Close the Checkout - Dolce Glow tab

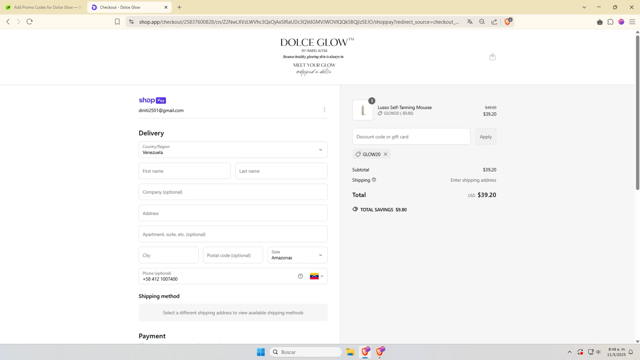[x=166, y=7]
